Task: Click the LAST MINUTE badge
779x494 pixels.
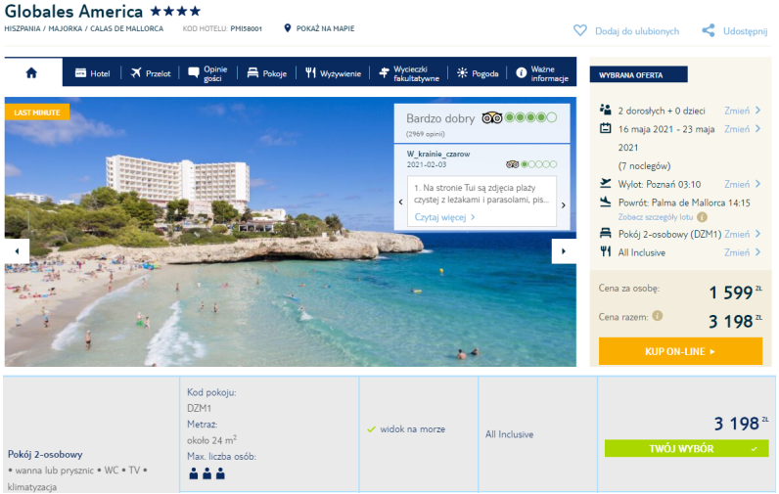Action: pos(37,112)
